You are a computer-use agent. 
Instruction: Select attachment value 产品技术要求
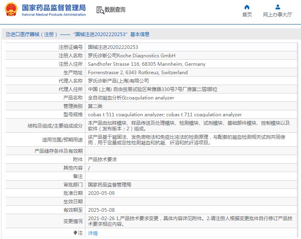(x=102, y=160)
